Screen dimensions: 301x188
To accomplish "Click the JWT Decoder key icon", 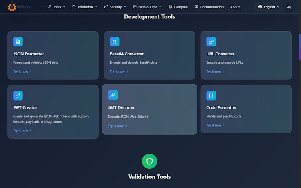I will [x=113, y=95].
